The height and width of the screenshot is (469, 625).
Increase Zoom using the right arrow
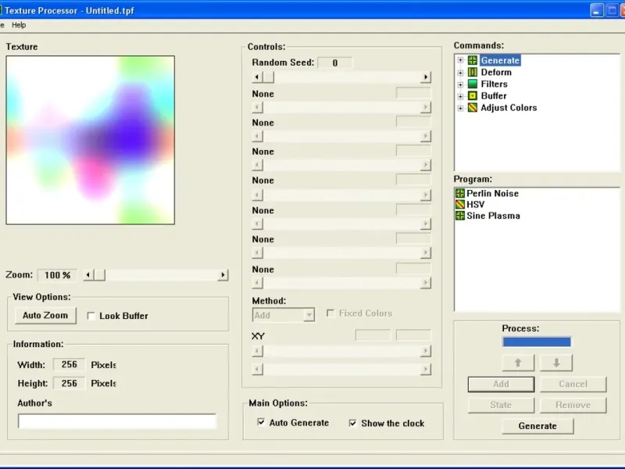223,275
